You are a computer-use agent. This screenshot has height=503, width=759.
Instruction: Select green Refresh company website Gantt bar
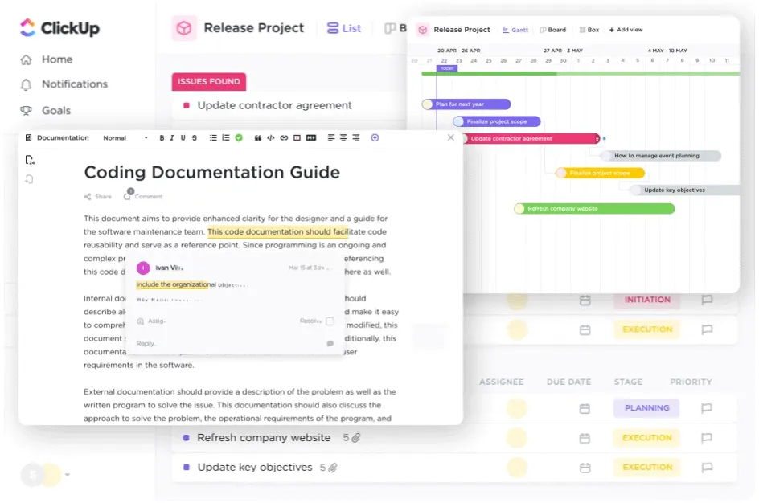click(594, 208)
